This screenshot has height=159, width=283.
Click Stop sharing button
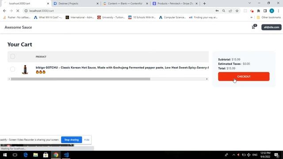pos(72,140)
